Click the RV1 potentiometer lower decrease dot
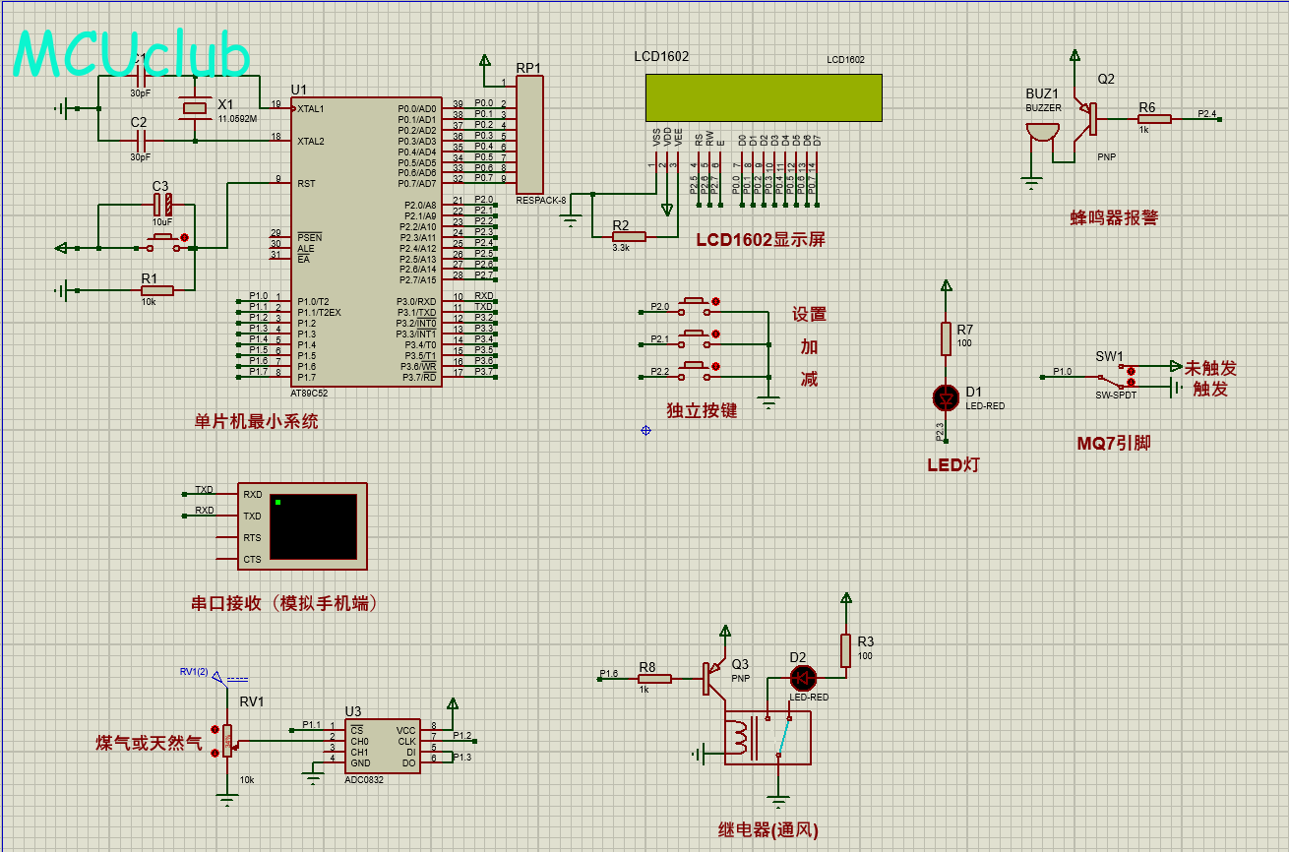Screen dimensions: 1289x852 (x=215, y=753)
